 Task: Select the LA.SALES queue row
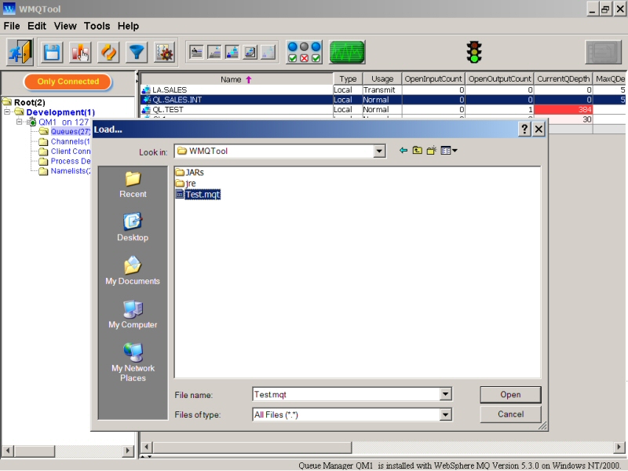pyautogui.click(x=383, y=89)
